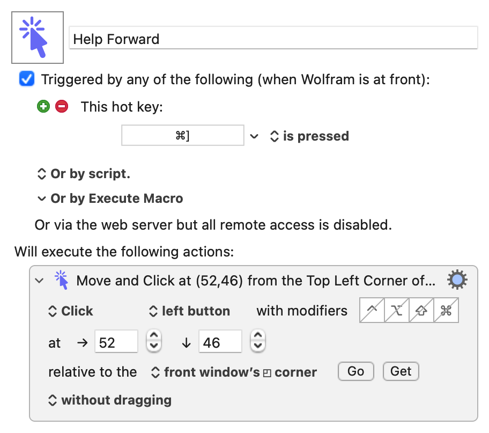Open the hot key options dropdown arrow

254,136
